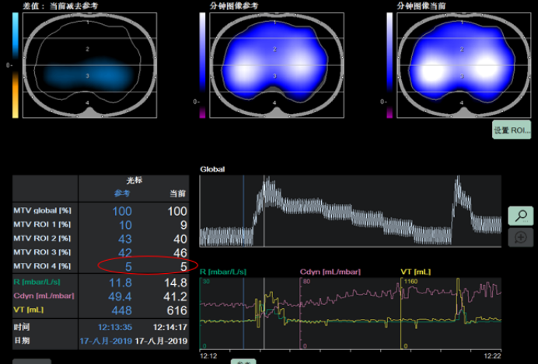Image resolution: width=538 pixels, height=364 pixels.
Task: Click current Cdyn value 41.2
Action: pos(176,296)
